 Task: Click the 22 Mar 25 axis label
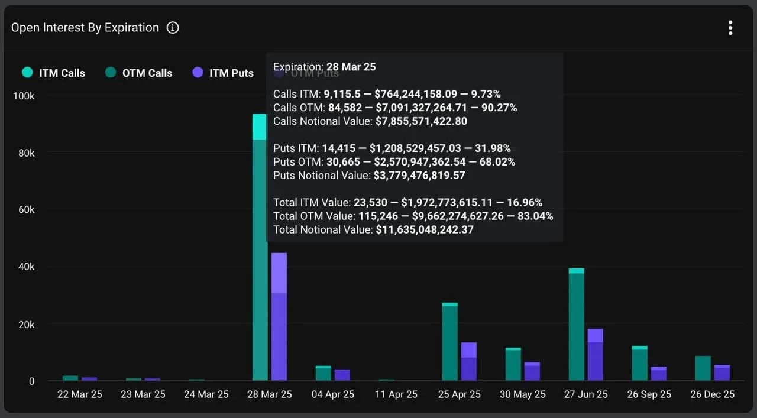[80, 394]
